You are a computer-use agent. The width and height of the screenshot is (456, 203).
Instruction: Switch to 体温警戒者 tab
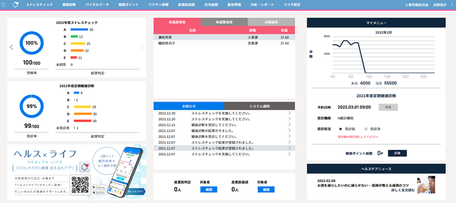point(224,22)
